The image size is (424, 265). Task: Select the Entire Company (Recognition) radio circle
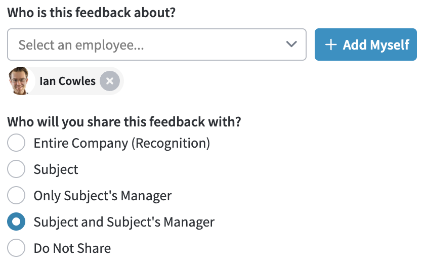coord(16,143)
